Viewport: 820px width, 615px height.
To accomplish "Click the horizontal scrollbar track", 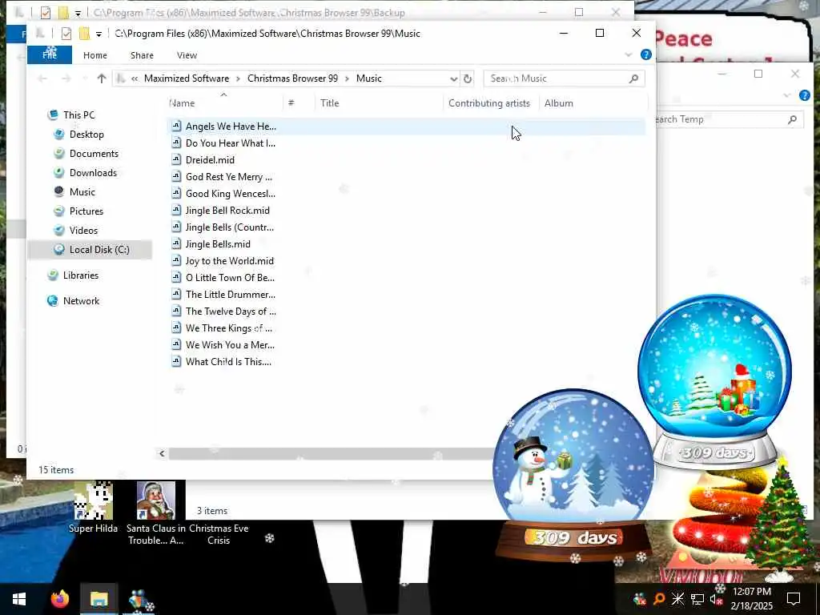I will [332, 453].
